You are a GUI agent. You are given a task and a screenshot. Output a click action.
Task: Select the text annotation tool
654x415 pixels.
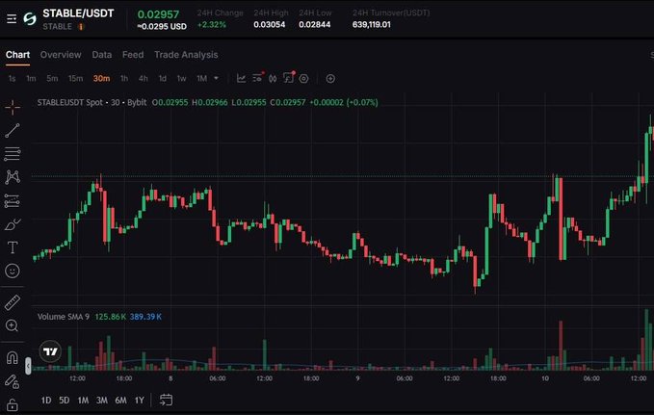tap(13, 247)
